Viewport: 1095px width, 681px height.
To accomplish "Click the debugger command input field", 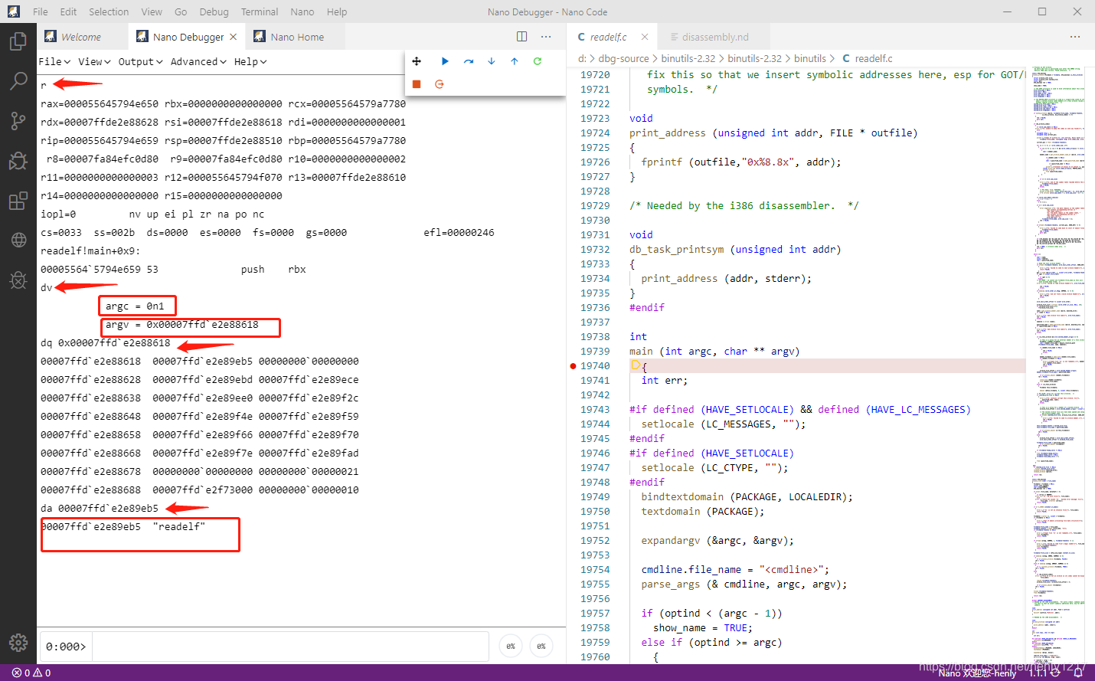I will pos(289,647).
